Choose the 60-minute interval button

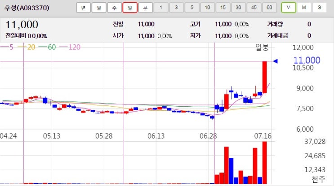[x=269, y=8]
